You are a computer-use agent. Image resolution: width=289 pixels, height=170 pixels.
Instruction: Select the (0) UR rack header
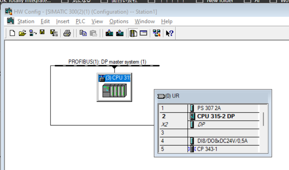172,96
